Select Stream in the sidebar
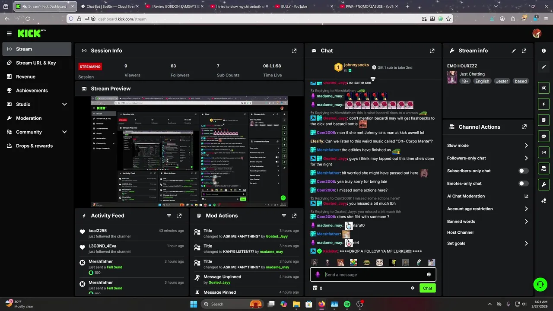The width and height of the screenshot is (553, 311). (36, 49)
